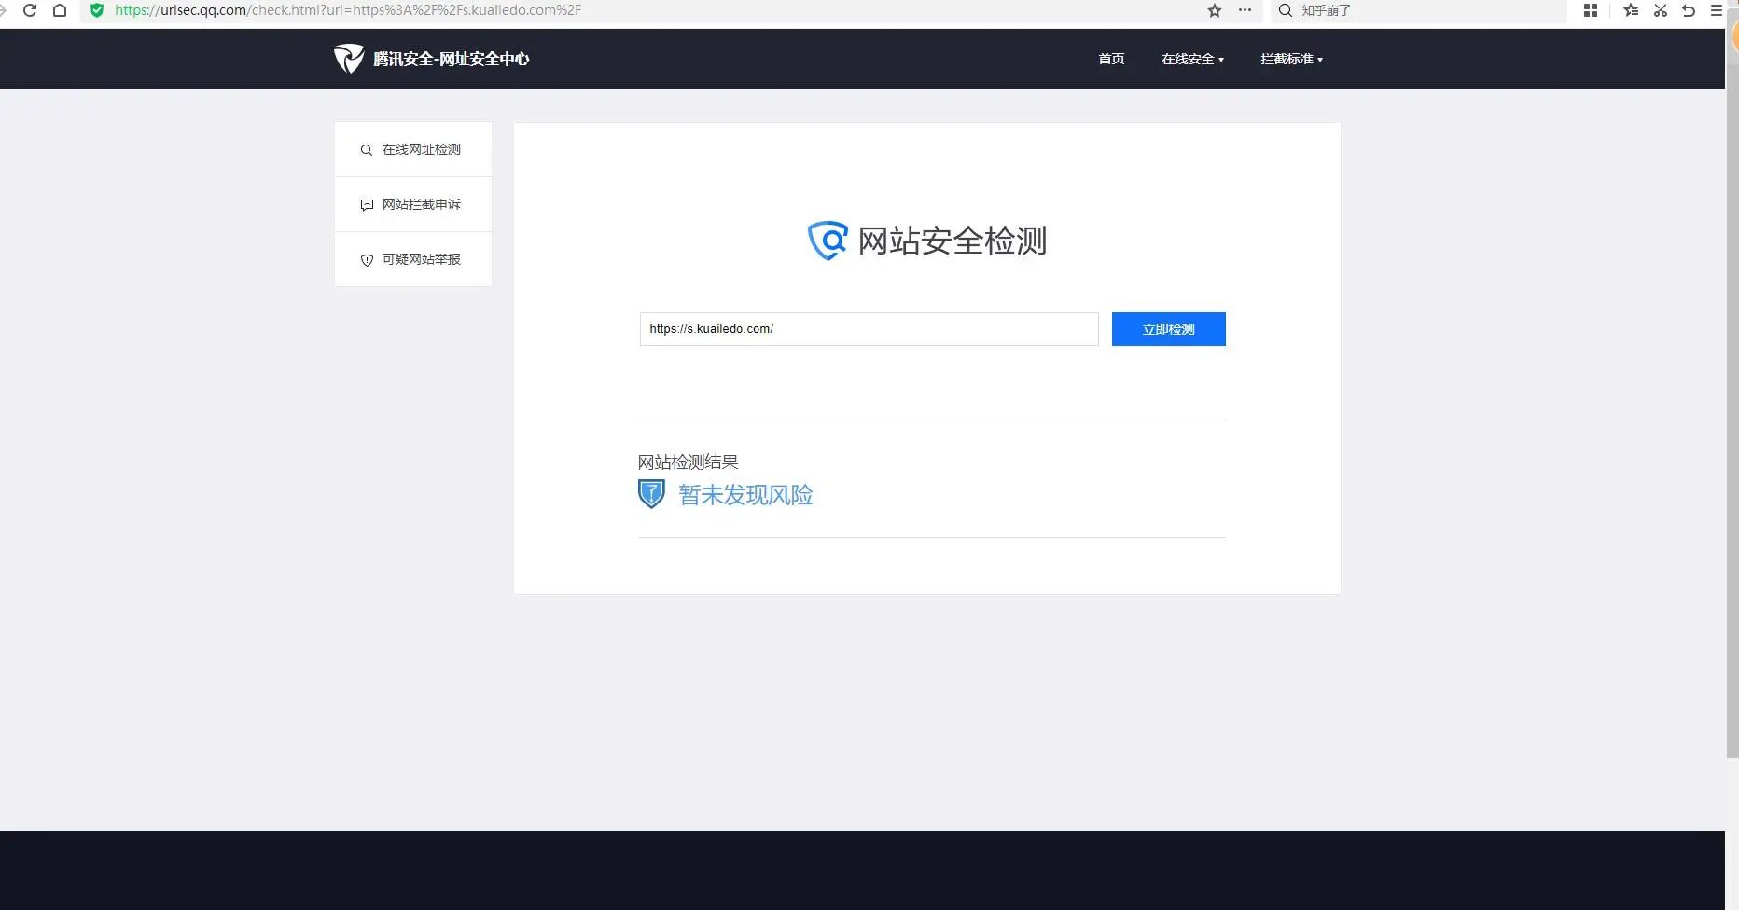Open the 首页 navigation item
This screenshot has height=910, width=1739.
coord(1111,59)
